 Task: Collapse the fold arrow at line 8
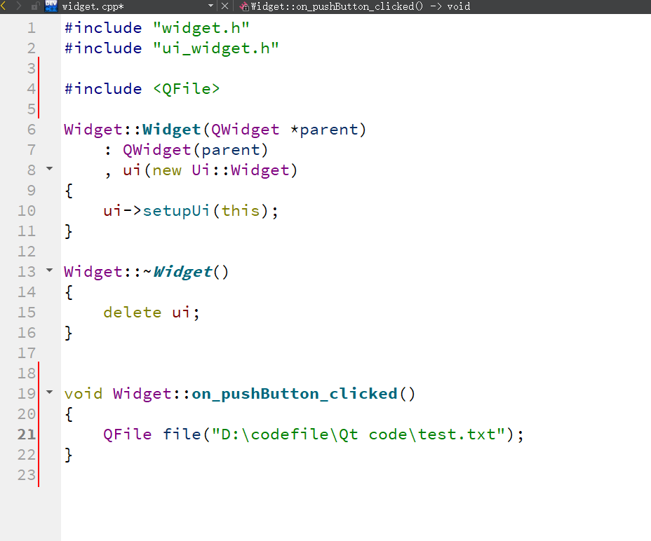[49, 168]
